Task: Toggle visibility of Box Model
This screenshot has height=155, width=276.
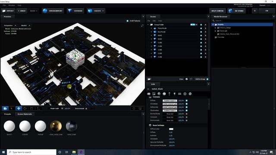Action: 201,32
